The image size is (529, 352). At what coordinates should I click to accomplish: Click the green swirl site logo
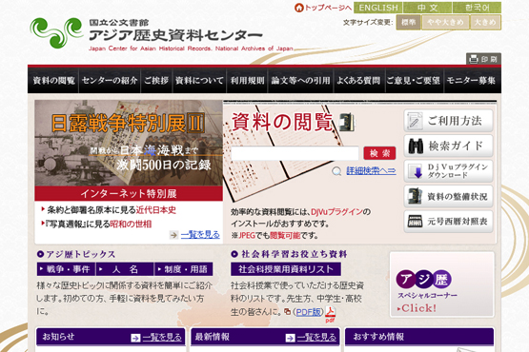[x=56, y=32]
